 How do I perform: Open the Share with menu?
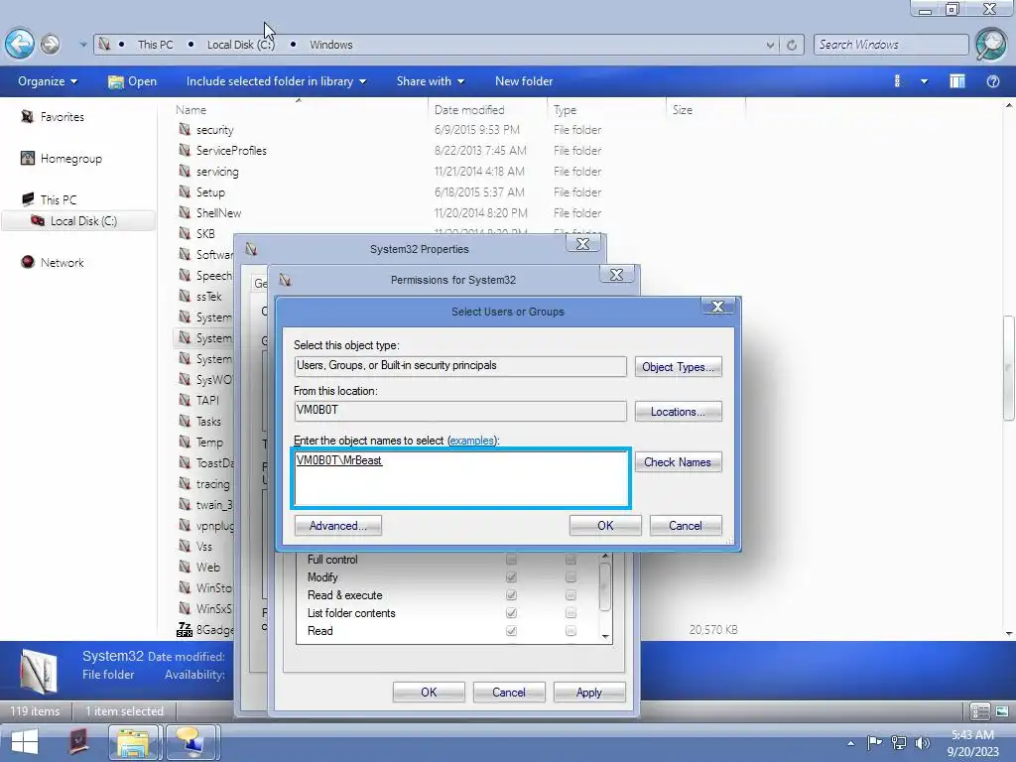click(431, 81)
